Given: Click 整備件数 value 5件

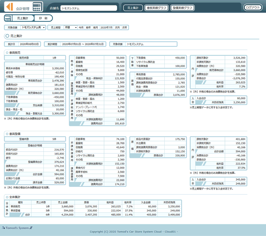Looking at the screenshot, I should click(x=54, y=139).
